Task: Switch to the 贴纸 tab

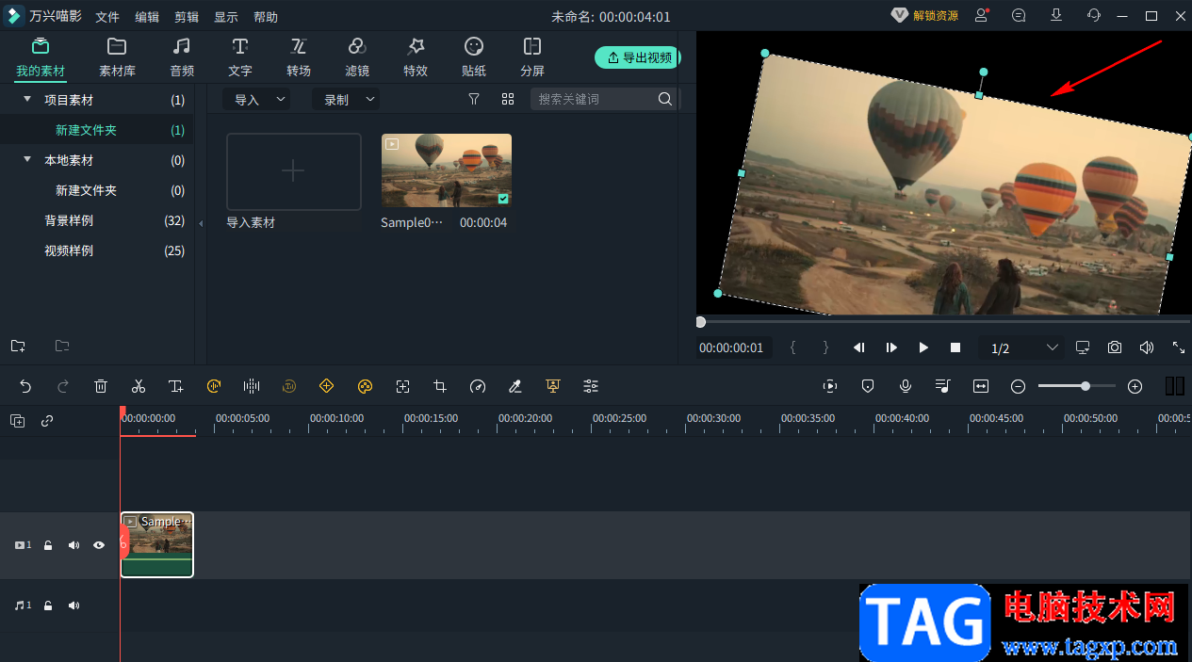Action: pyautogui.click(x=474, y=57)
